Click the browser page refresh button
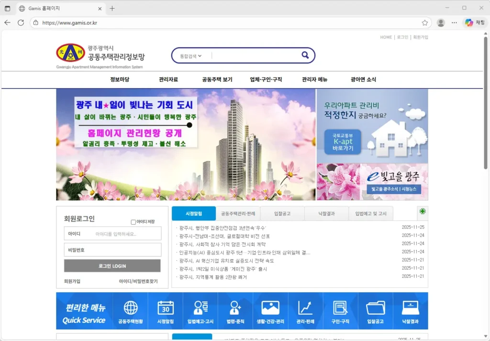The width and height of the screenshot is (490, 341). pos(21,22)
